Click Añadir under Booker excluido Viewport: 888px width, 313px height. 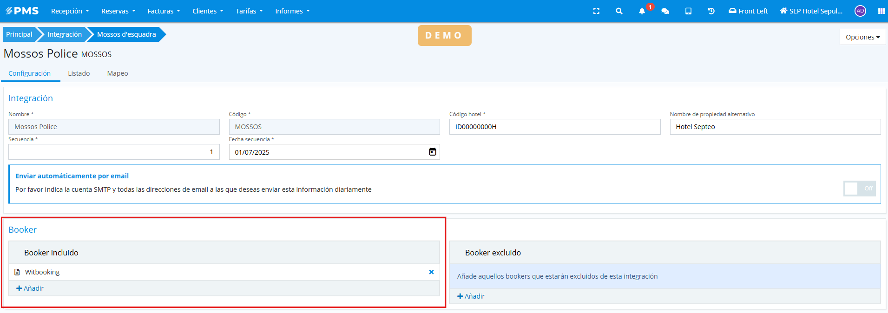coord(471,296)
